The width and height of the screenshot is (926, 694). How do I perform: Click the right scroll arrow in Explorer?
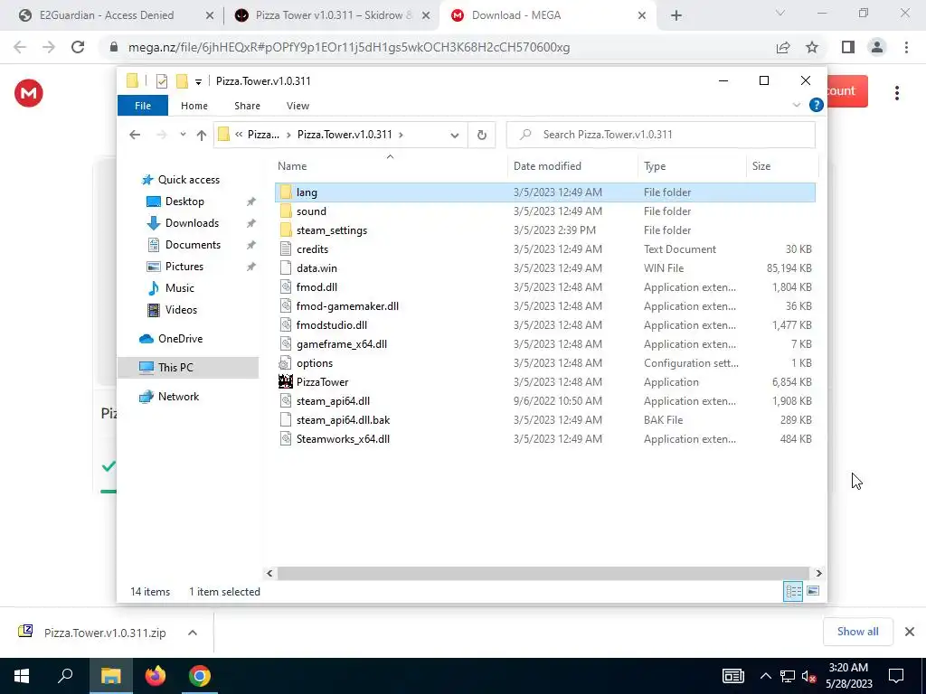pyautogui.click(x=818, y=573)
